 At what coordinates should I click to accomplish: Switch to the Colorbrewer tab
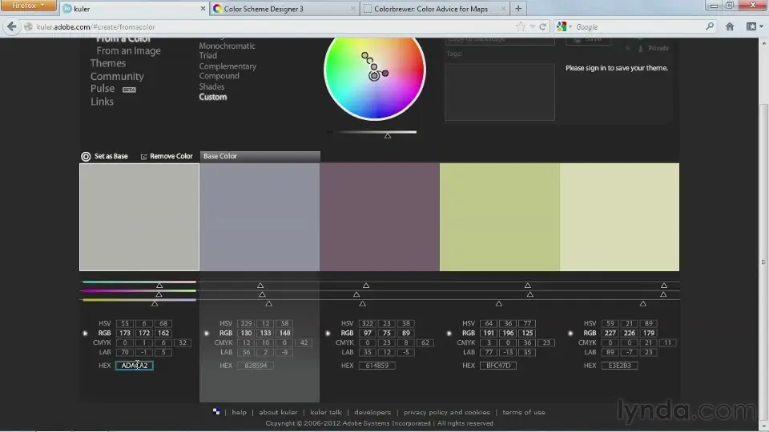(x=434, y=9)
